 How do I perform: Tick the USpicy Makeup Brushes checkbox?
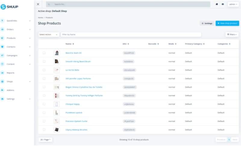(44, 129)
